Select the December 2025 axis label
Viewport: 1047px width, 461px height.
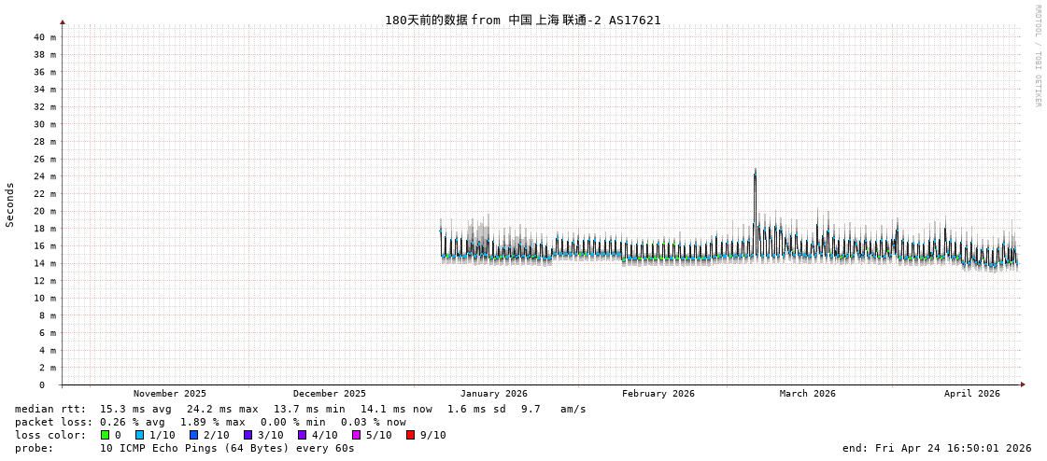(x=330, y=394)
